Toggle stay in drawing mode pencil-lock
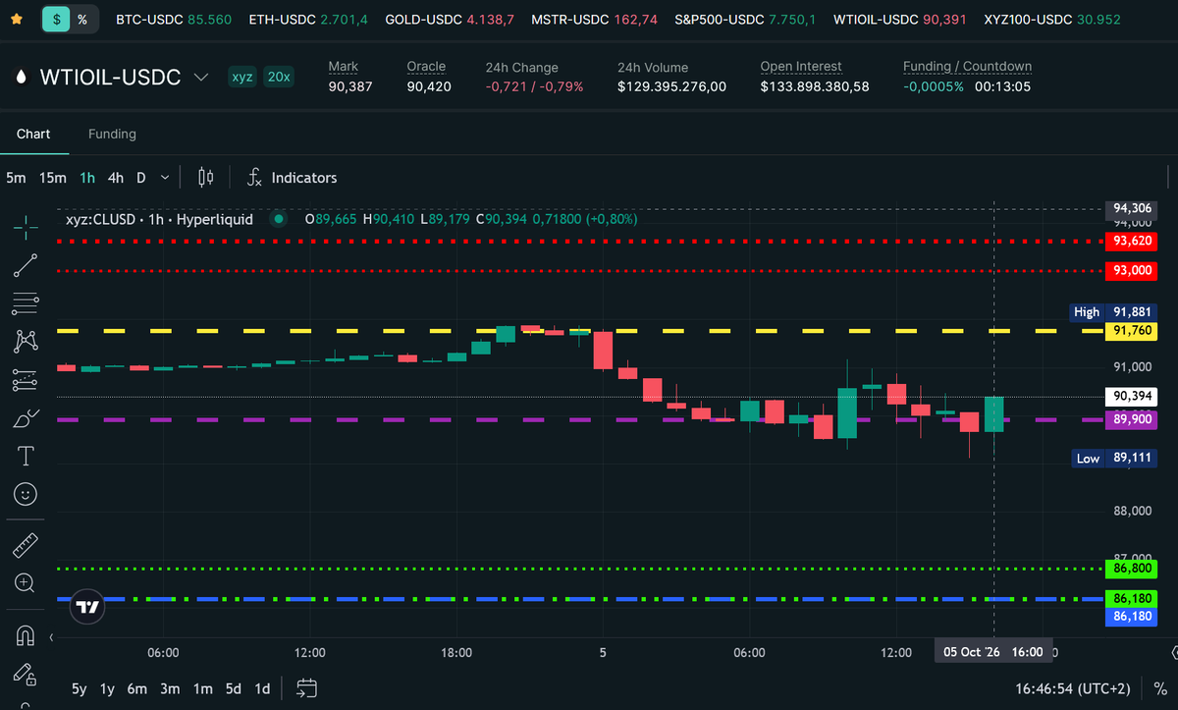The image size is (1178, 710). click(27, 674)
